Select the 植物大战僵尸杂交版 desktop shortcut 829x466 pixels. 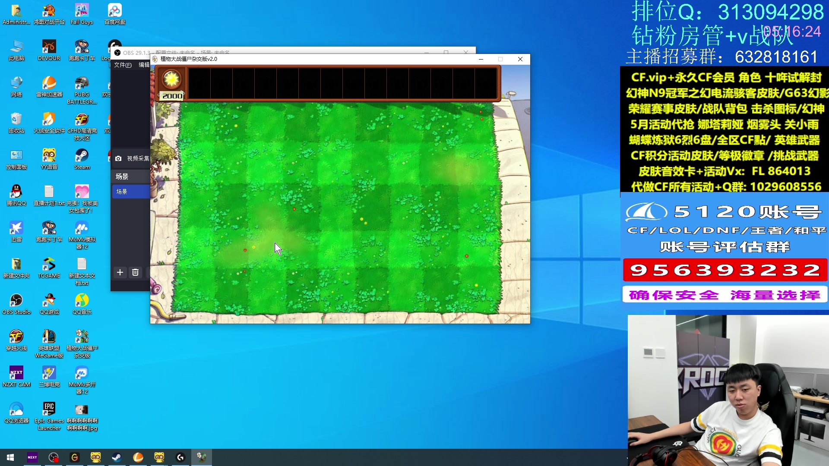click(82, 344)
